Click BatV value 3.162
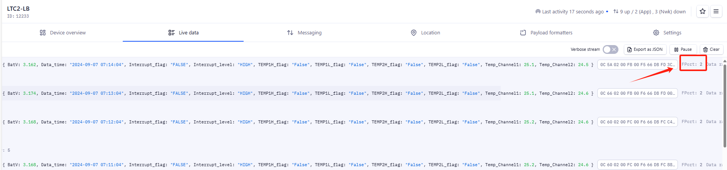Image resolution: width=727 pixels, height=170 pixels. click(x=30, y=65)
